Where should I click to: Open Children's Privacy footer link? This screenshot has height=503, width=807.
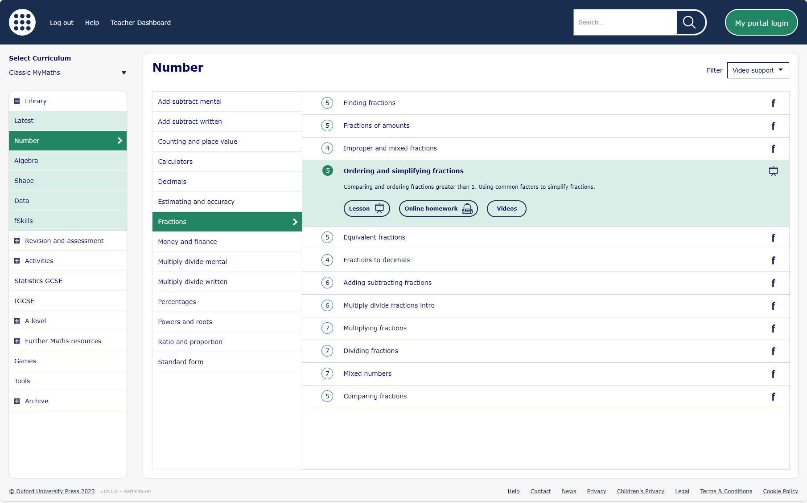[640, 491]
